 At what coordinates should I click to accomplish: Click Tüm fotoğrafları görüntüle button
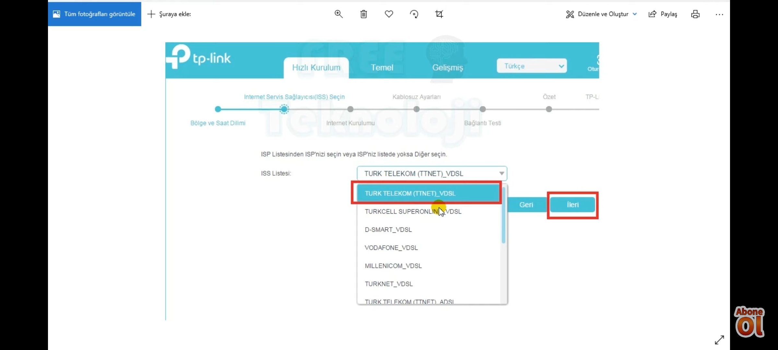coord(95,14)
